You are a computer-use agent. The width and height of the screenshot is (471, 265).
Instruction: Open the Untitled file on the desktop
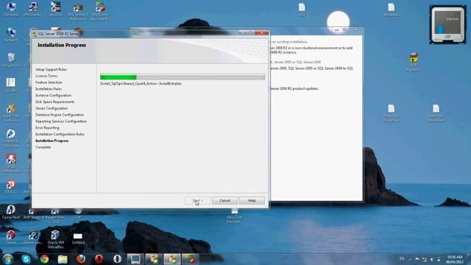pyautogui.click(x=78, y=239)
